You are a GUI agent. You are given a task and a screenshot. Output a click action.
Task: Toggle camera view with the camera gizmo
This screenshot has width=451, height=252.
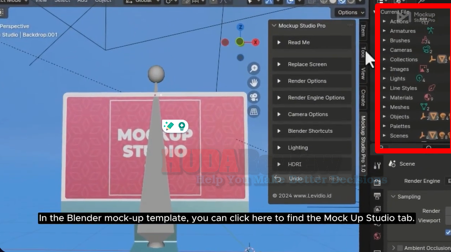pyautogui.click(x=254, y=97)
